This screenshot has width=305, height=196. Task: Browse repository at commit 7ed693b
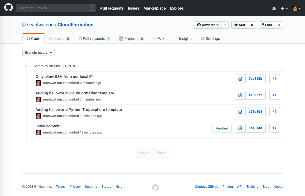coord(275,78)
